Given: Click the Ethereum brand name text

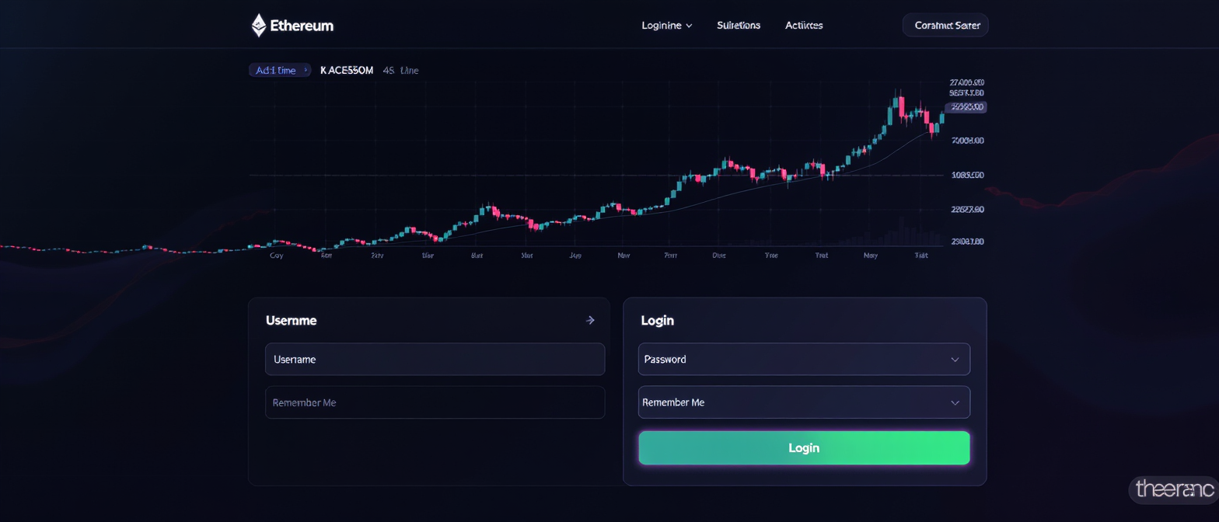Looking at the screenshot, I should click(302, 26).
